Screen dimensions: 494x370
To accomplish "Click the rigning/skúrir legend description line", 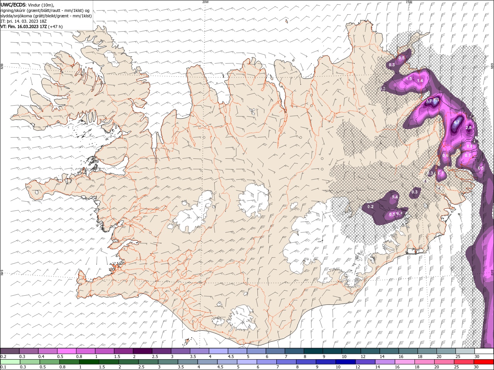I will tap(45, 10).
